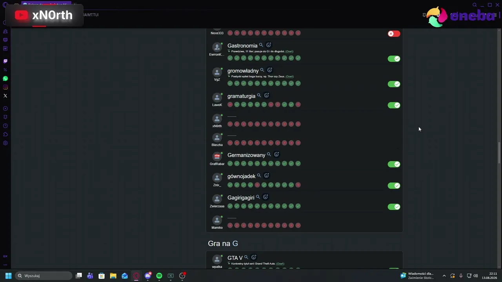Look up Gagirigagiri using its magnifier icon

point(258,197)
